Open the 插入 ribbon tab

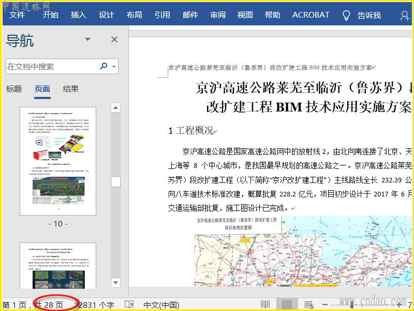point(79,15)
